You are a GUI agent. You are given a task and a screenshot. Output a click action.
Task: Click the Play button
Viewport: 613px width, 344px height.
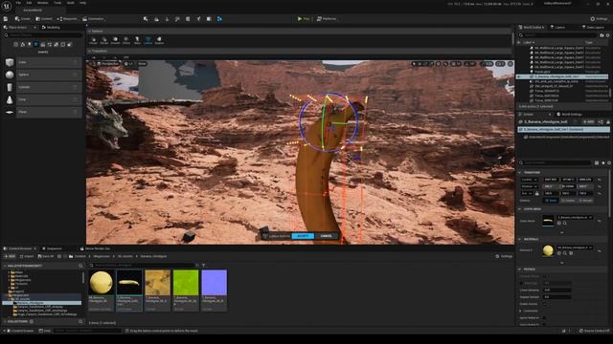click(x=304, y=19)
